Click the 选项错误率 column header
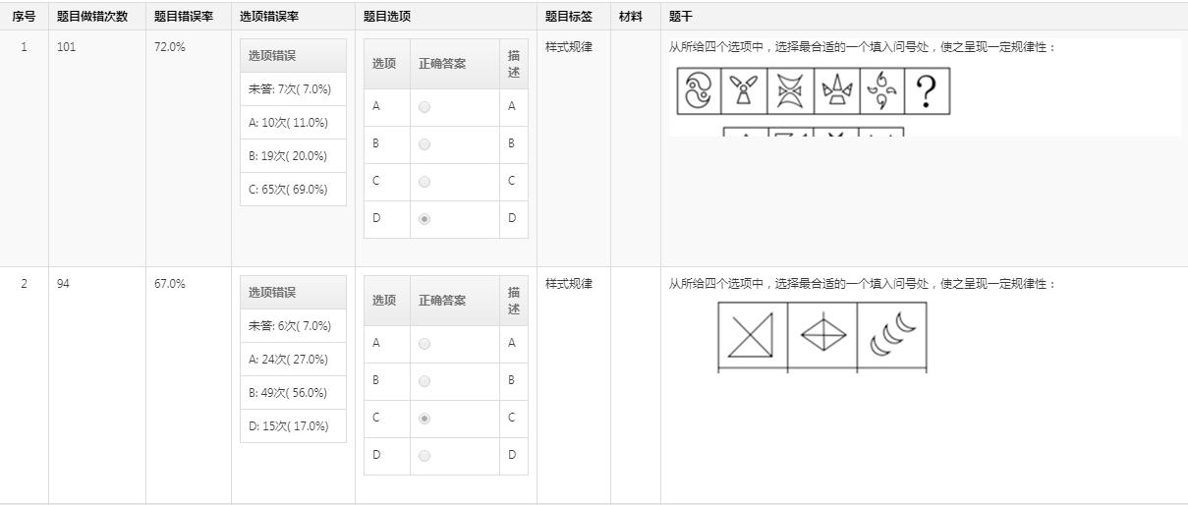The image size is (1188, 505). coord(268,17)
